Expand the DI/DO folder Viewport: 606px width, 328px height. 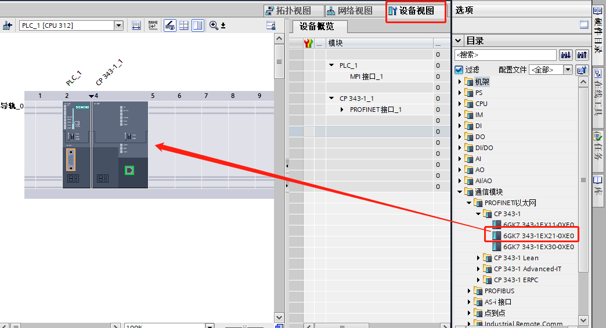coord(460,147)
